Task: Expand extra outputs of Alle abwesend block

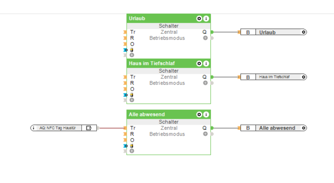Action: click(x=205, y=134)
